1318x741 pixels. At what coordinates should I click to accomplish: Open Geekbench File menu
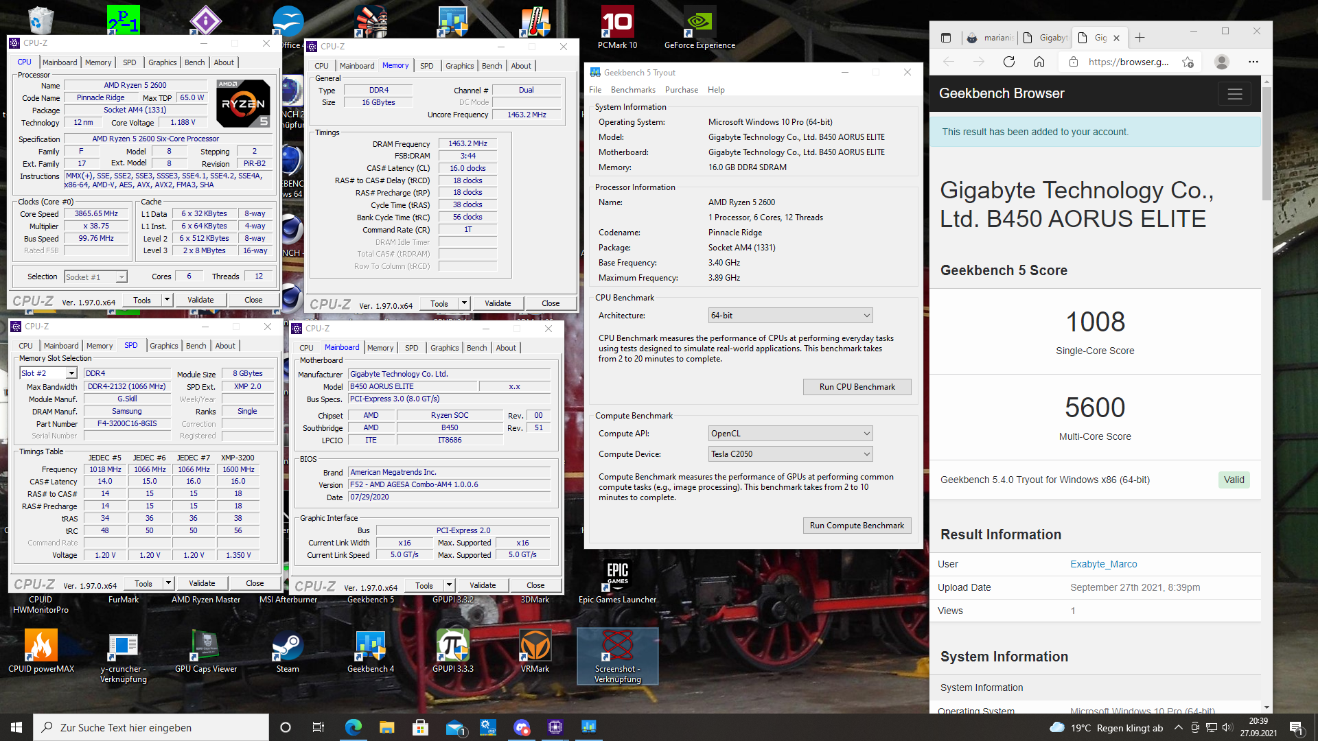595,90
